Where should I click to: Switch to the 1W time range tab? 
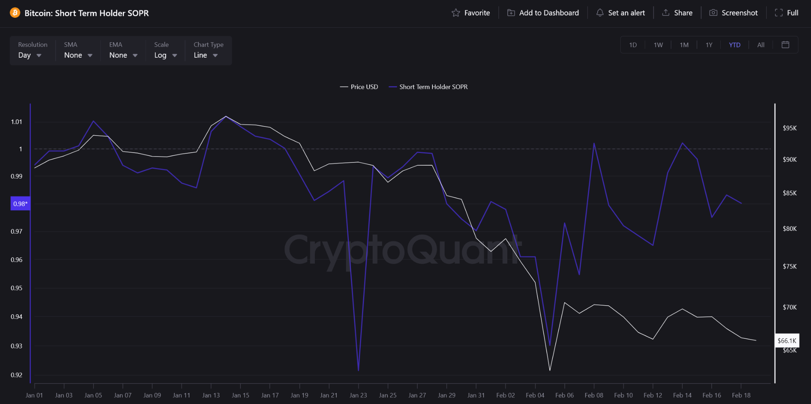click(x=658, y=45)
